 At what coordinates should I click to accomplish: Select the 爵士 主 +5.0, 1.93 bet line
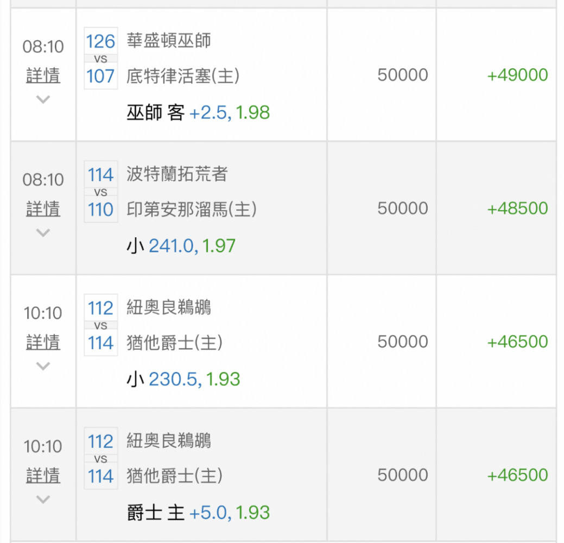coord(198,513)
